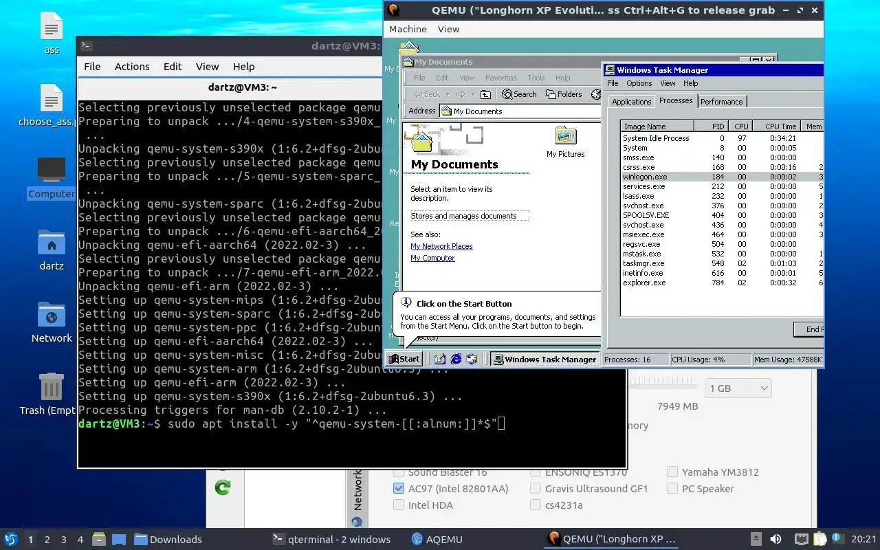
Task: Open Downloads window from panel taskbar
Action: (x=168, y=540)
